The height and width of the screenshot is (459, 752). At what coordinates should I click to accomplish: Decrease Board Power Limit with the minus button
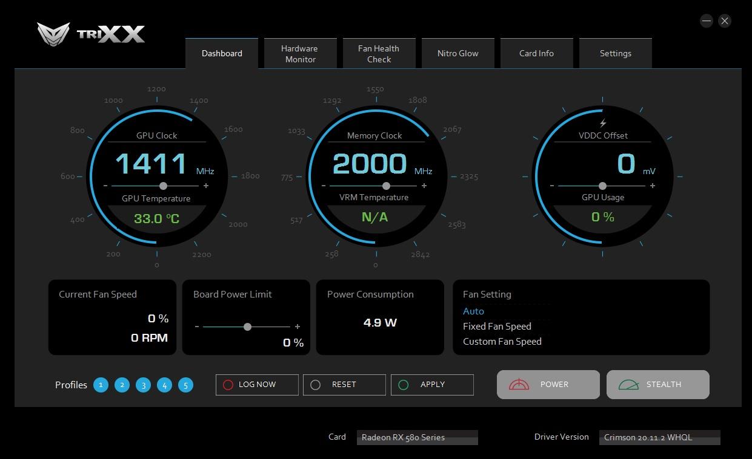[197, 327]
